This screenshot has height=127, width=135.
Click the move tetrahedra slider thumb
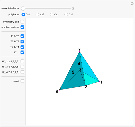point(23,8)
